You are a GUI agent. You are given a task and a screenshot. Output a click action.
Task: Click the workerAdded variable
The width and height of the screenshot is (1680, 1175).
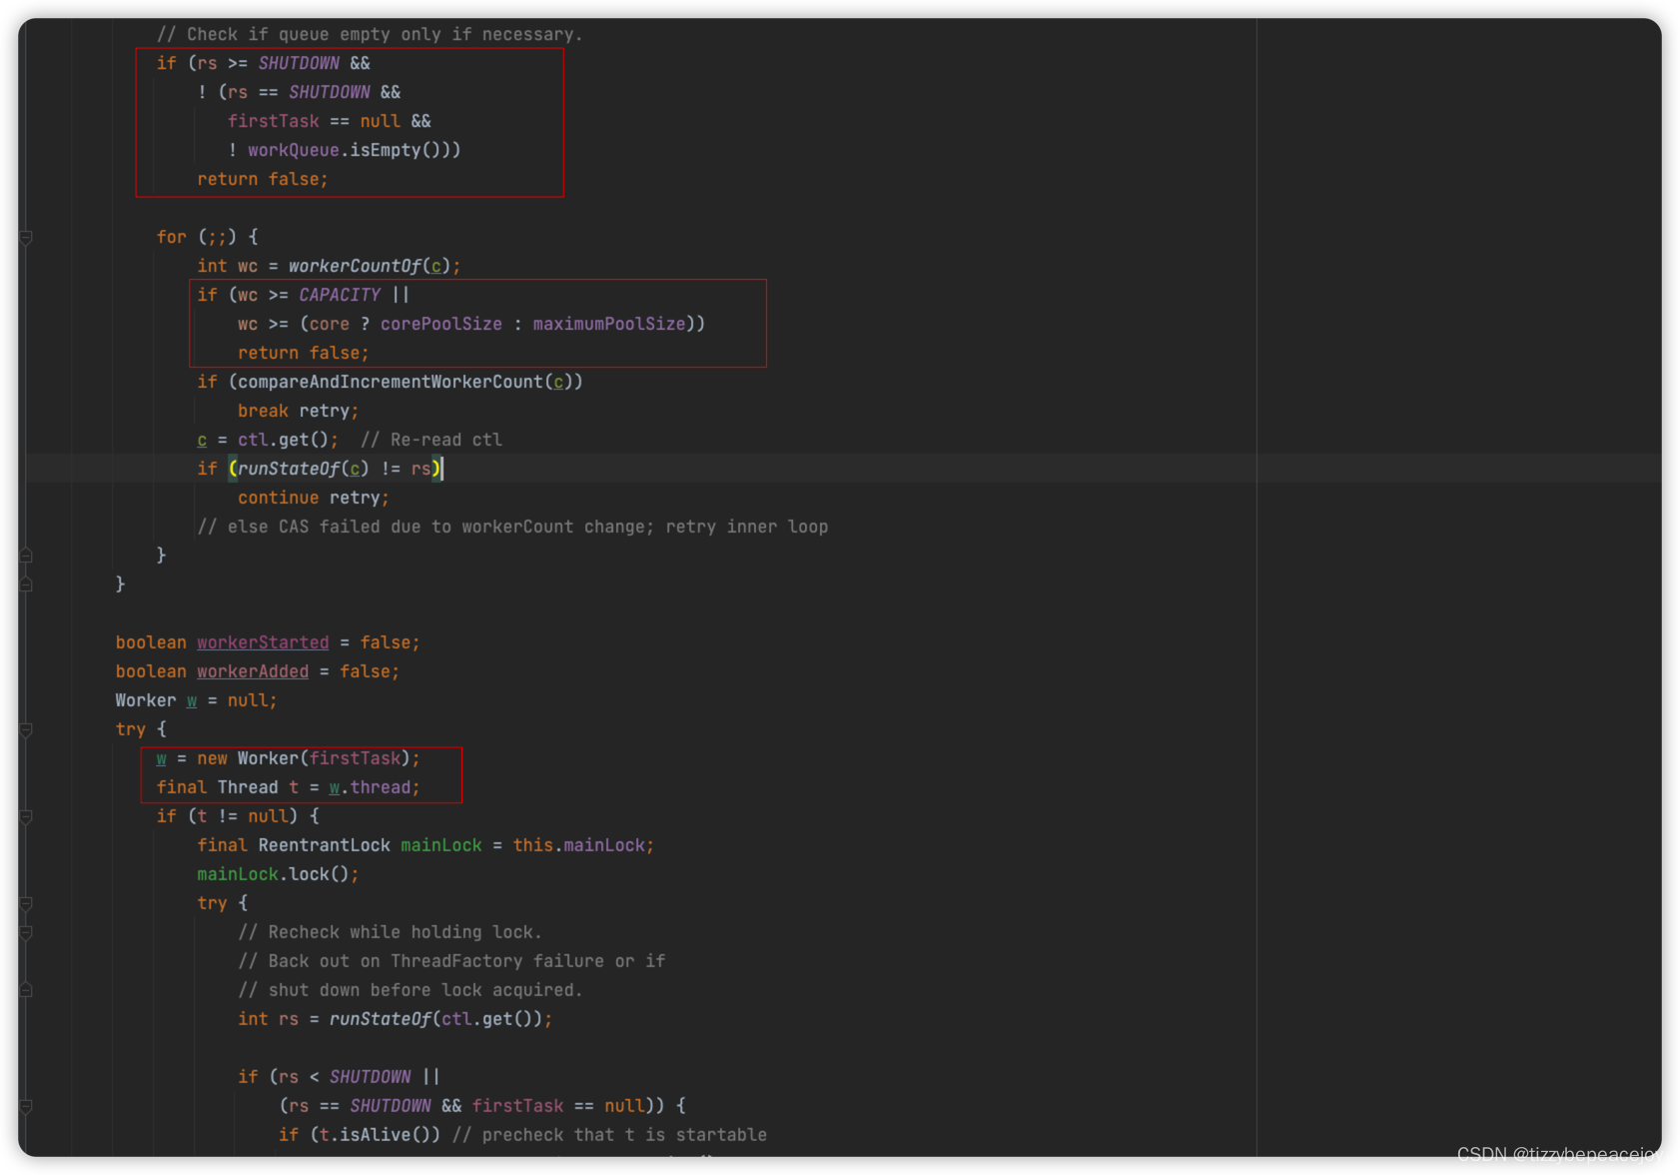pos(253,671)
